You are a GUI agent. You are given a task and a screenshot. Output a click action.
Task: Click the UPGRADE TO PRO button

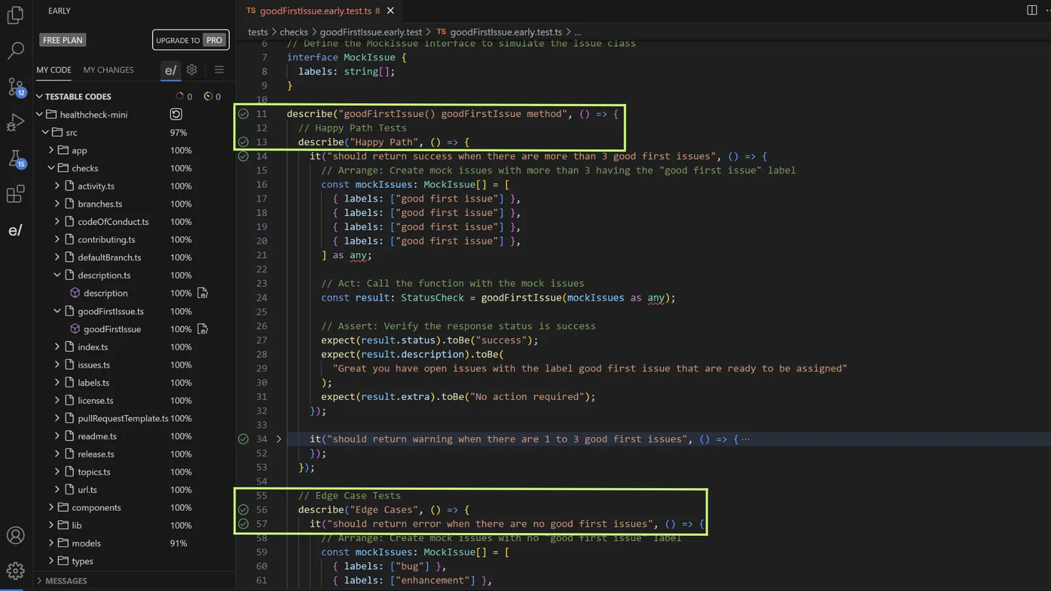point(191,40)
